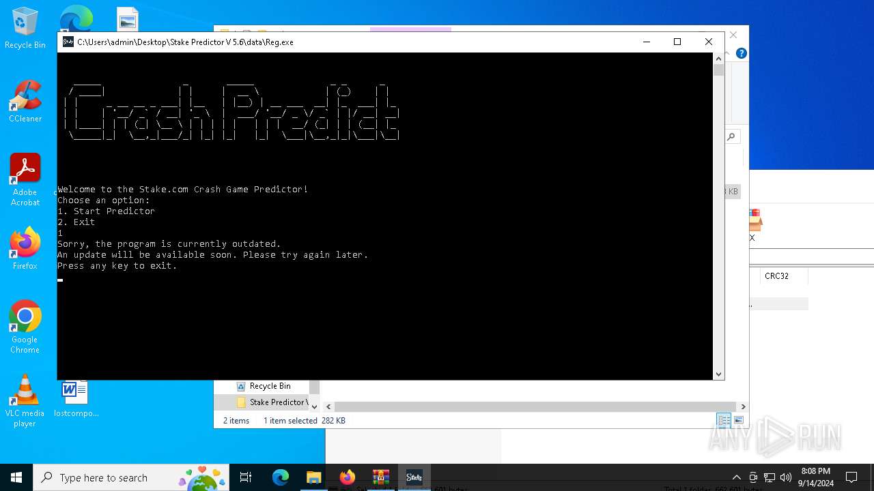Click the console vertical scrollbar thumb
The height and width of the screenshot is (491, 874).
718,70
